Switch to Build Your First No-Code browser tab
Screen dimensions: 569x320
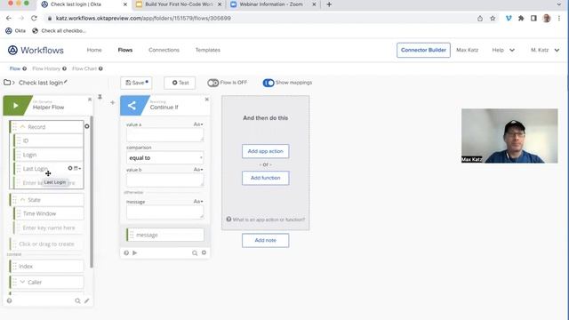179,4
